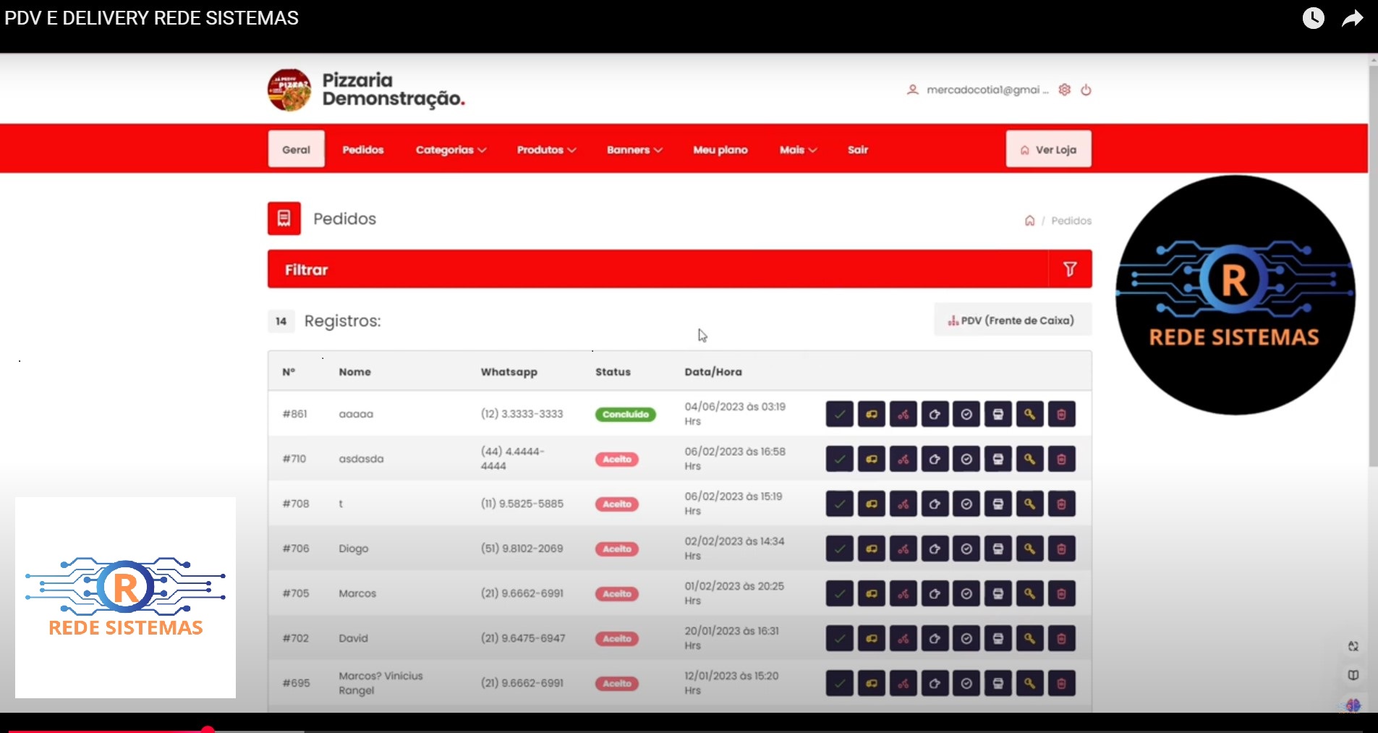
Task: Click the funnel filter icon
Action: (1070, 269)
